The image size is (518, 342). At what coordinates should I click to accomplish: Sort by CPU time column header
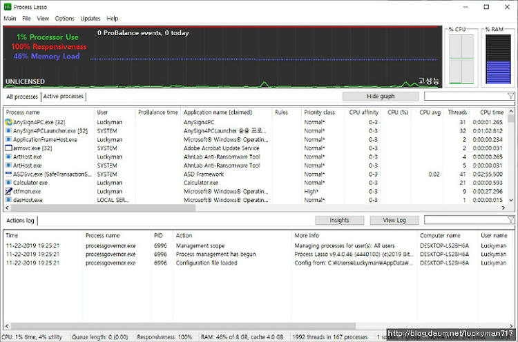coord(489,112)
